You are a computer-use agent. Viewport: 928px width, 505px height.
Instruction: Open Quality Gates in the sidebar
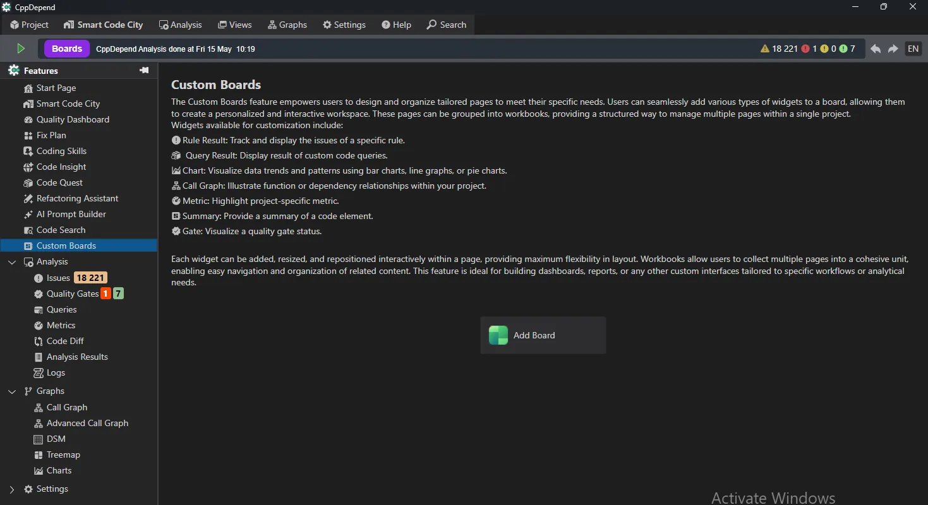[x=73, y=294]
